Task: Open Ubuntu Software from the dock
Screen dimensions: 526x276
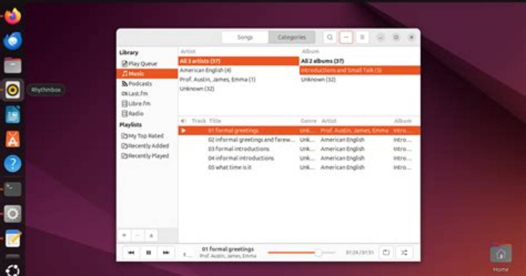Action: (12, 139)
